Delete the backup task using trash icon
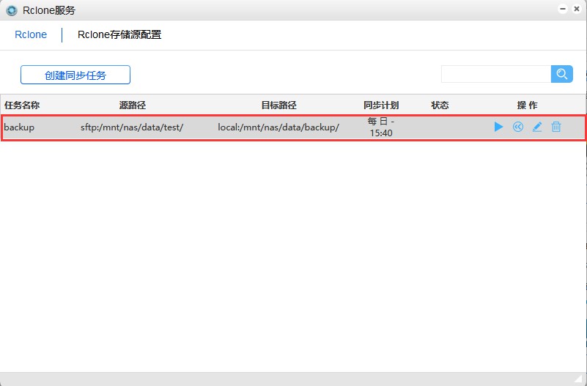Image resolution: width=587 pixels, height=386 pixels. click(556, 127)
